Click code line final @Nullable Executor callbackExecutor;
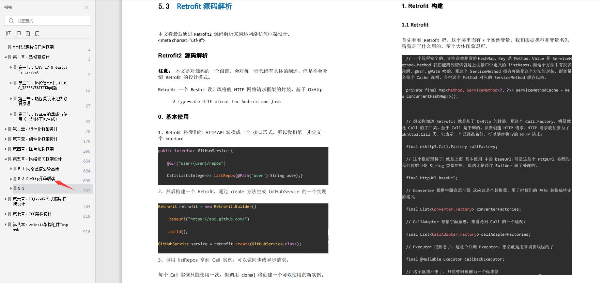 [455, 259]
